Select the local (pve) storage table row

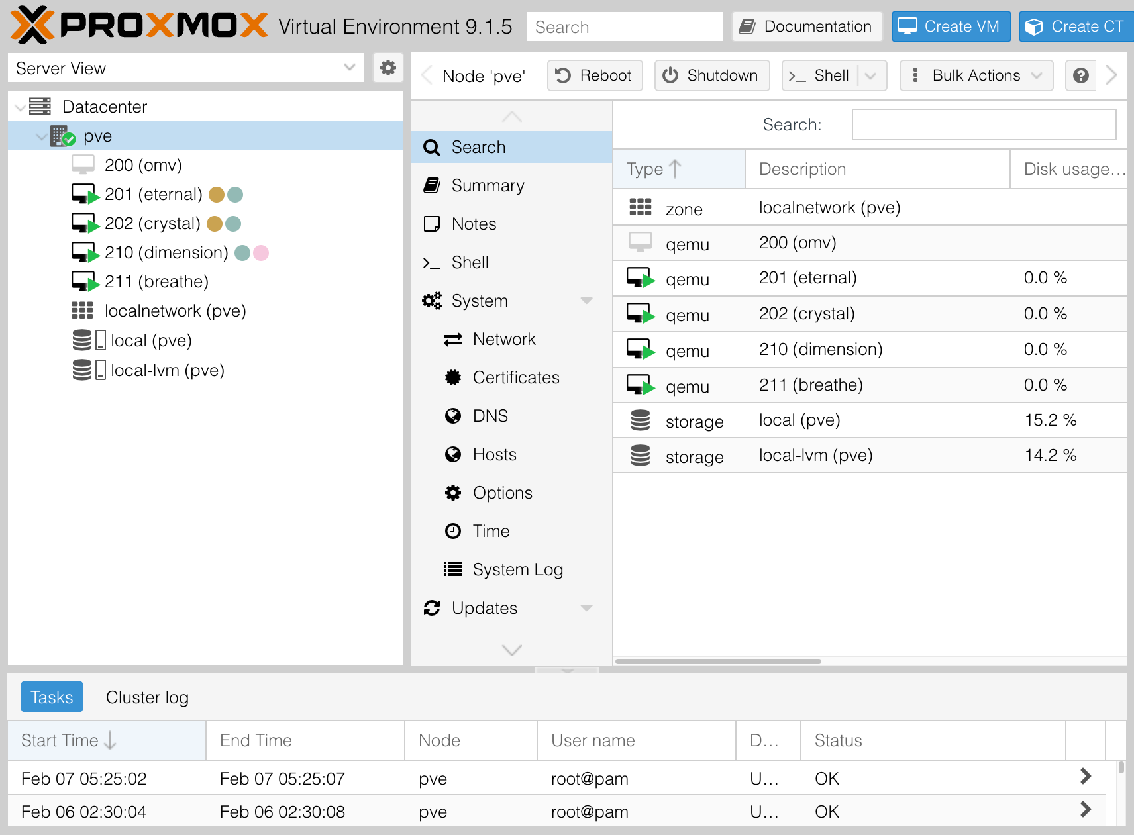pyautogui.click(x=870, y=420)
